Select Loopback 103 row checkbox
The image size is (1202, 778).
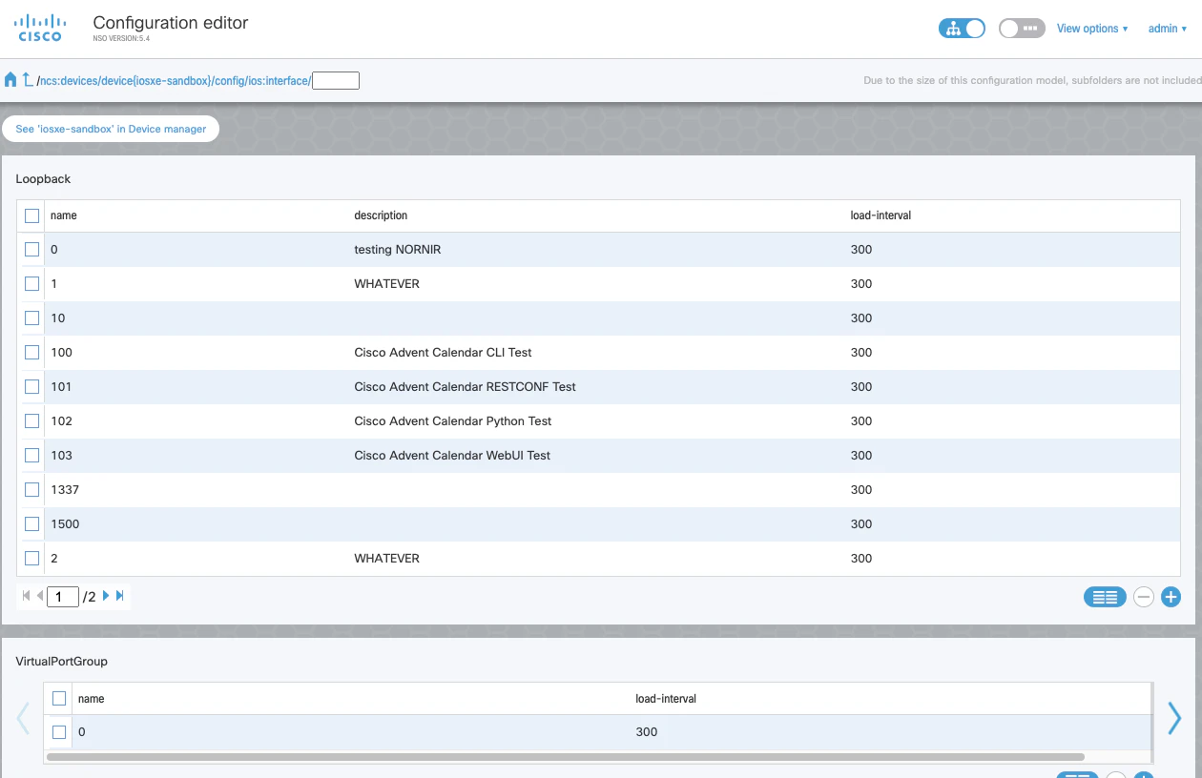(x=32, y=456)
